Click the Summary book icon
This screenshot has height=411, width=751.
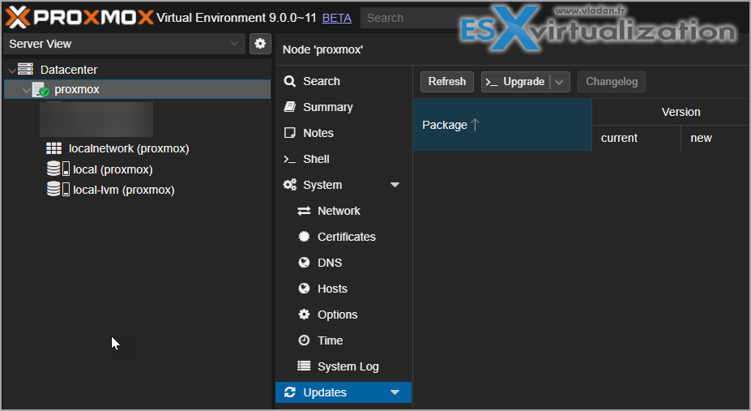290,107
